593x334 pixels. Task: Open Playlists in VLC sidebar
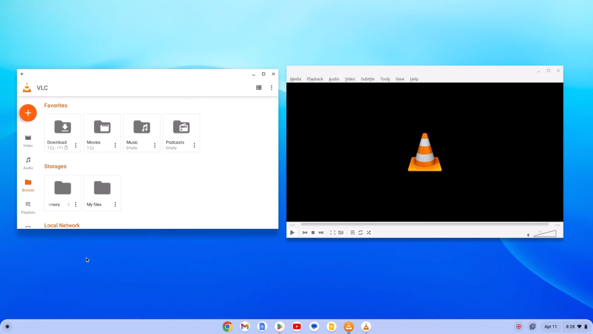[28, 208]
